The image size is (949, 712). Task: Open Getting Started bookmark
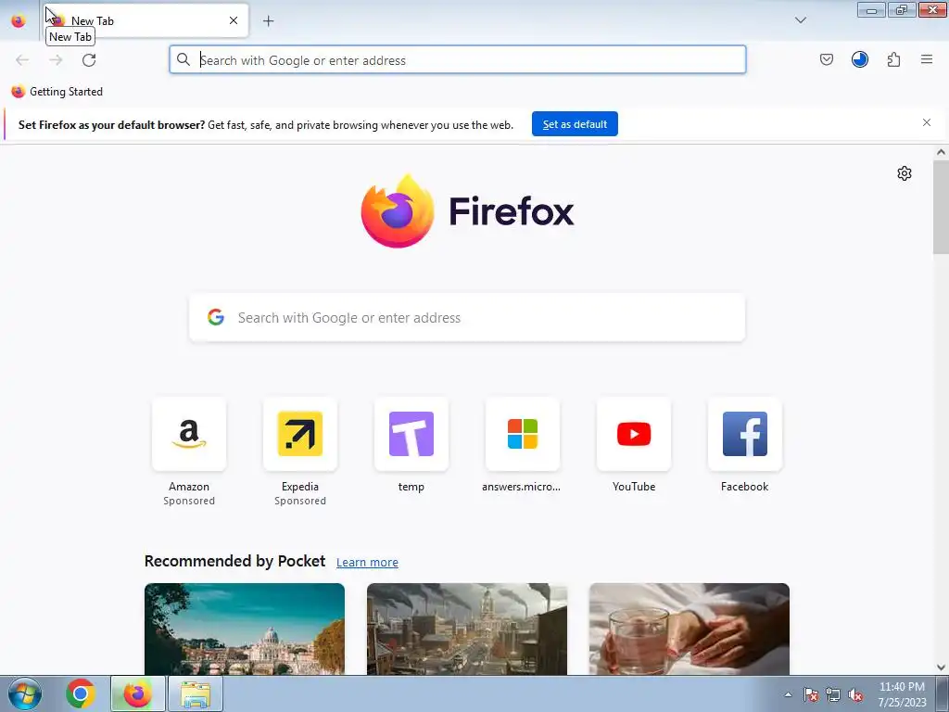57,92
